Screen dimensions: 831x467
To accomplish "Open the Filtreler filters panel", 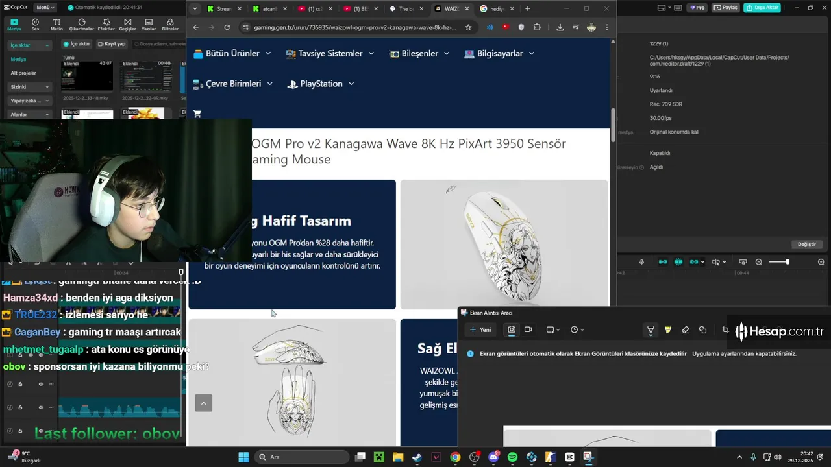I will tap(170, 25).
